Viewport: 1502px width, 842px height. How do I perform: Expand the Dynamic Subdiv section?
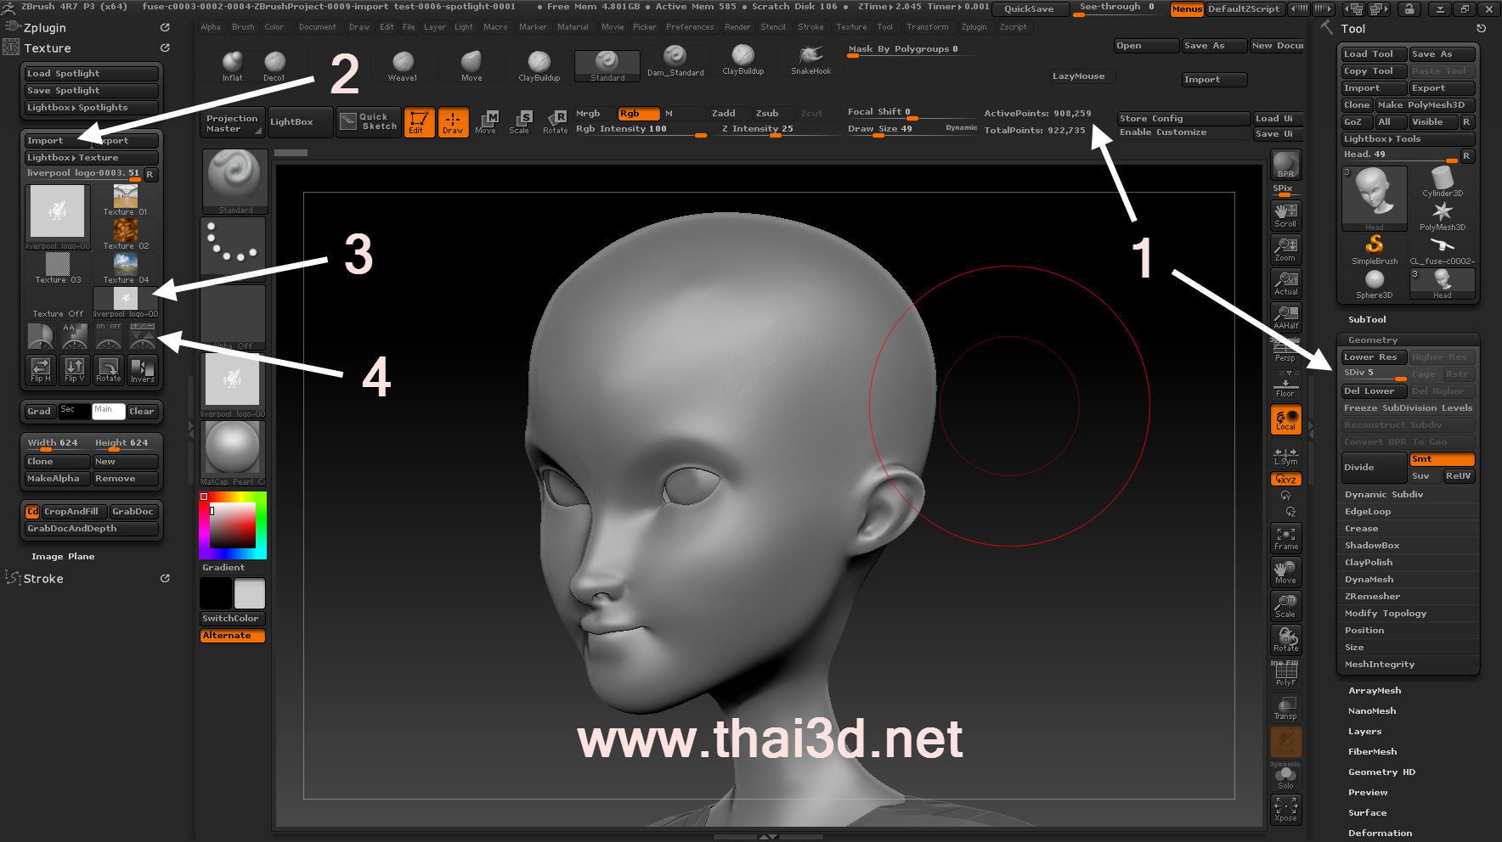[1383, 494]
